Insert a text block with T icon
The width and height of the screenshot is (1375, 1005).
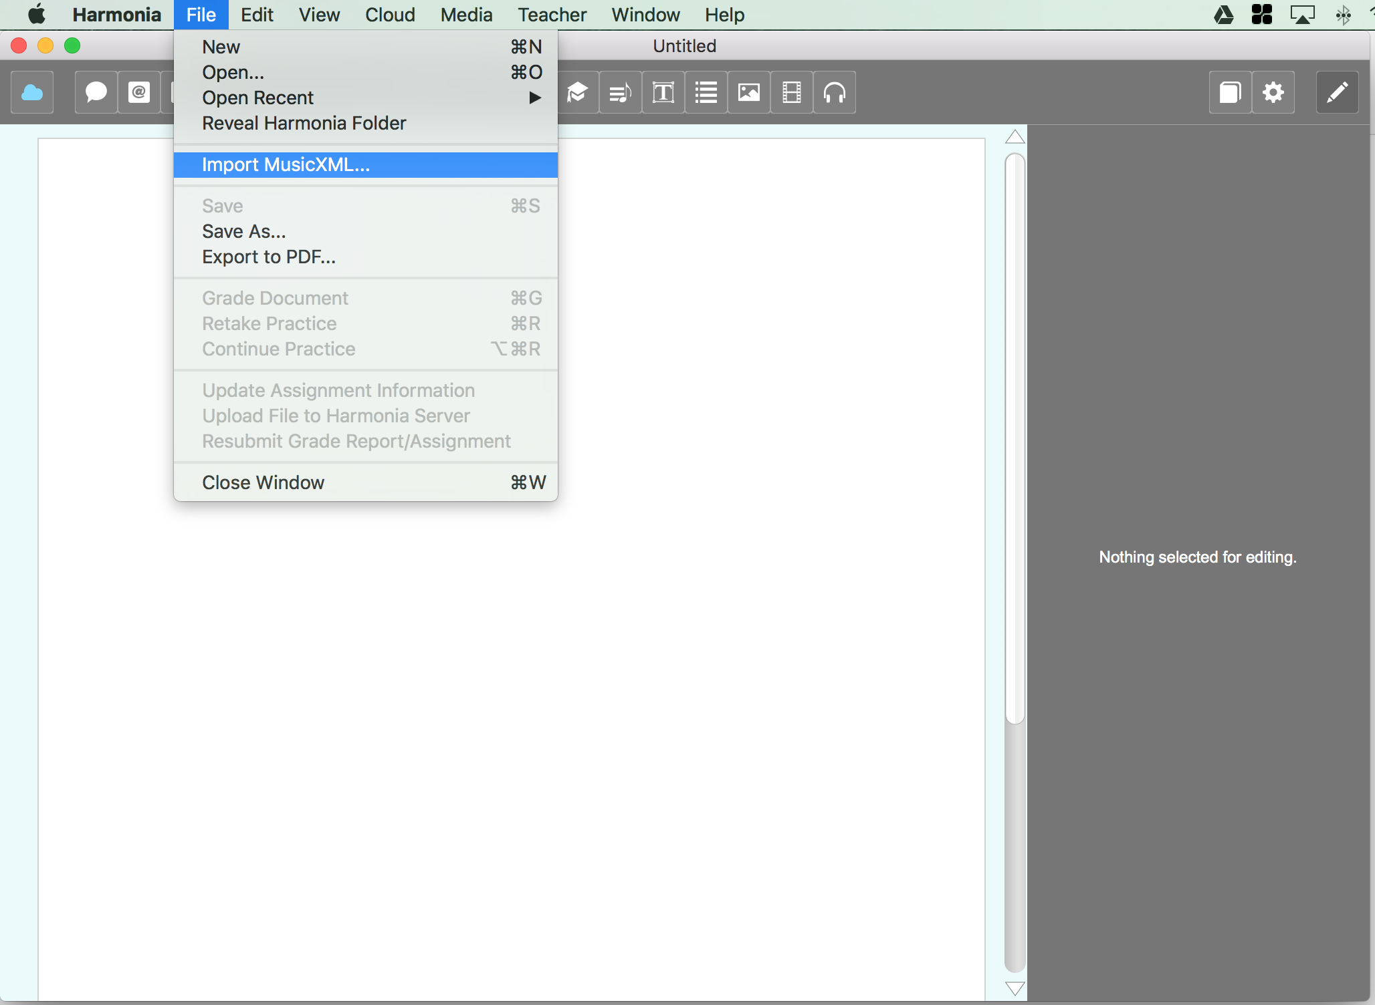point(663,92)
